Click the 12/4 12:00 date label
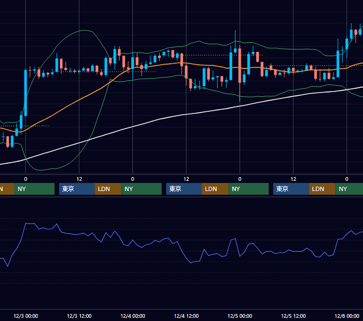This screenshot has width=363, height=321. click(x=186, y=316)
